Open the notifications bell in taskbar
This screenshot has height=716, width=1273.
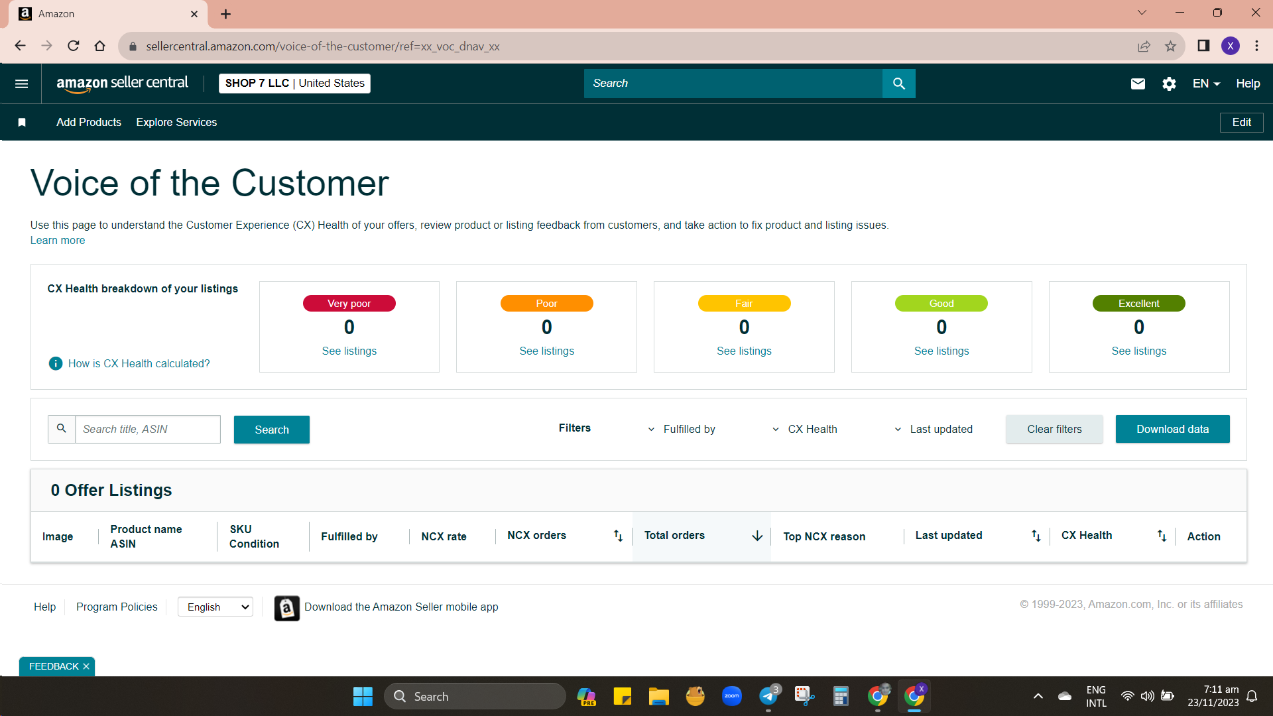(x=1252, y=697)
